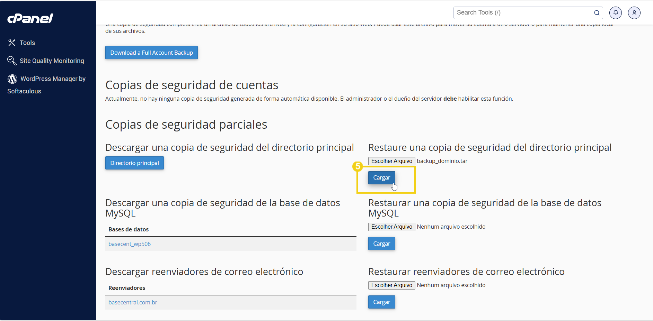The image size is (653, 321).
Task: Click Cargar under the MySQL restore section
Action: pos(381,244)
